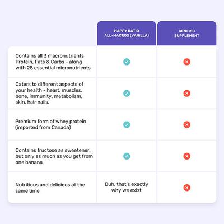Click the red cross in the nutritious and delicious row
This screenshot has height=224, width=224.
point(186,188)
